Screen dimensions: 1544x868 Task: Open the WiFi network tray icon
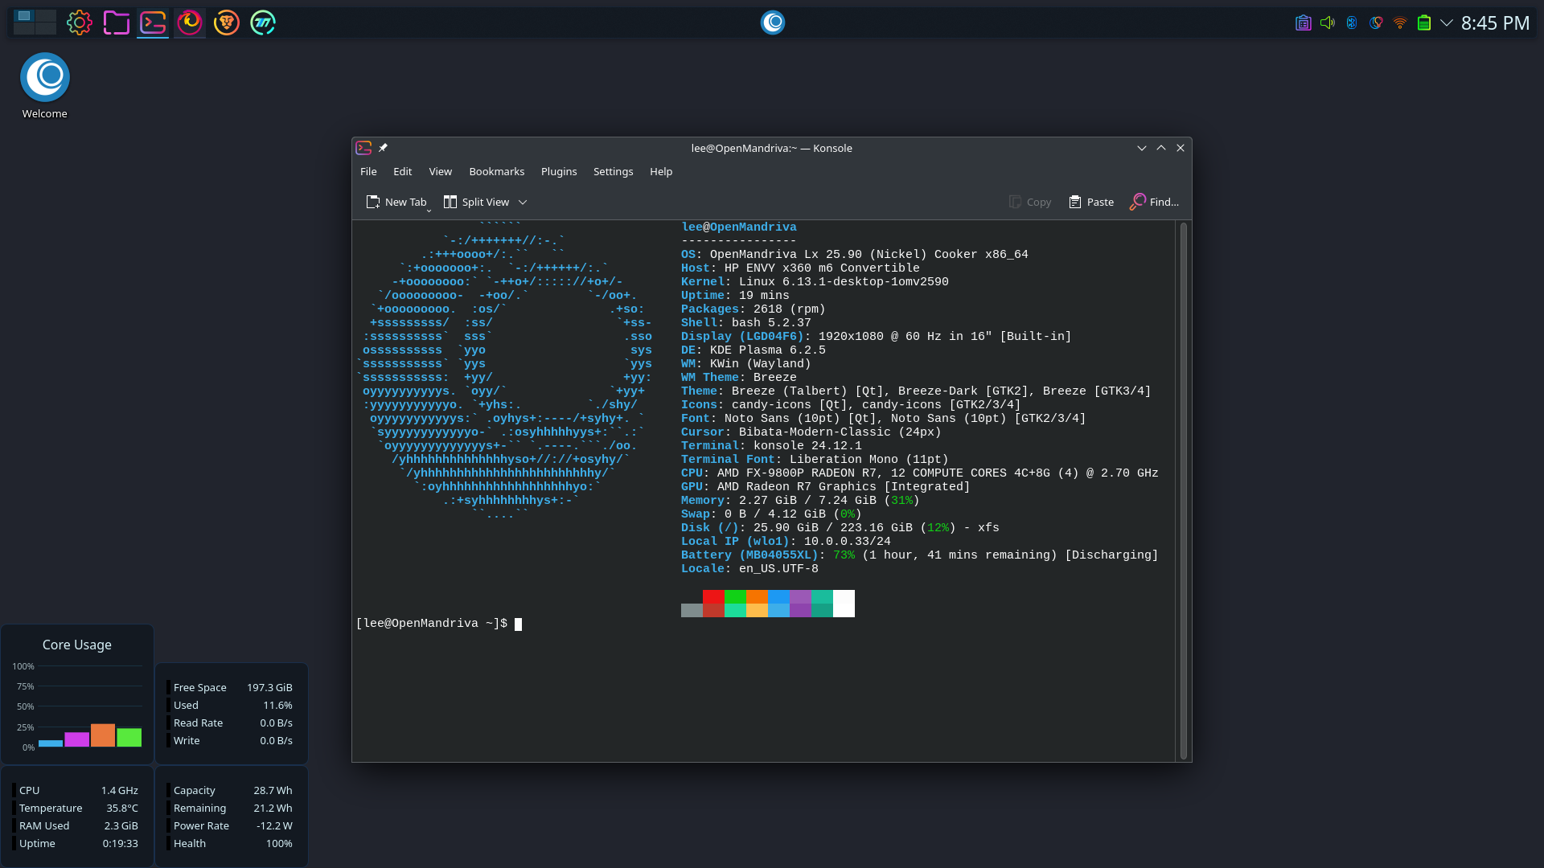1400,23
